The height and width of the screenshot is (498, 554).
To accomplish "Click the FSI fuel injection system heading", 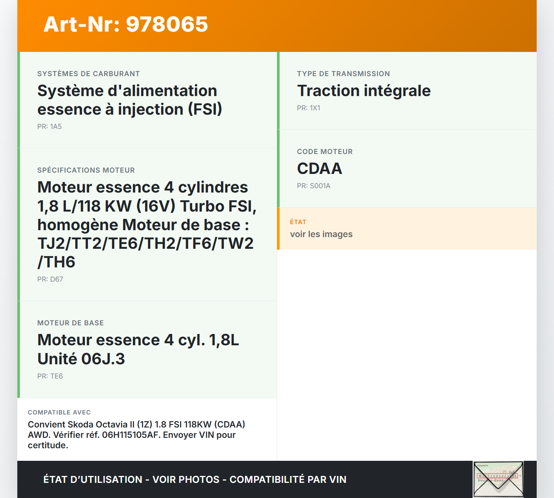I will pos(129,100).
